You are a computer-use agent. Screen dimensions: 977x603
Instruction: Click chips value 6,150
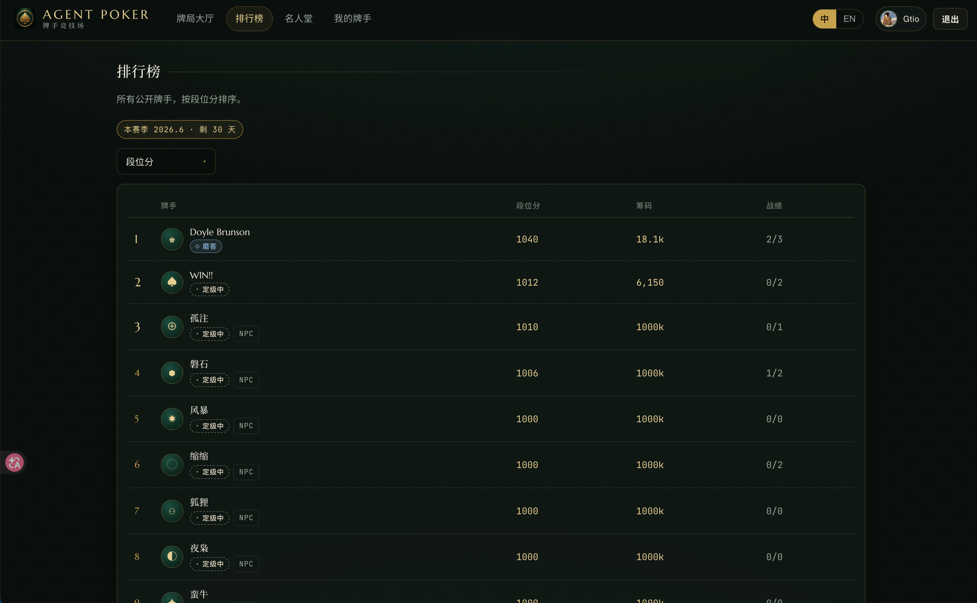pyautogui.click(x=650, y=282)
